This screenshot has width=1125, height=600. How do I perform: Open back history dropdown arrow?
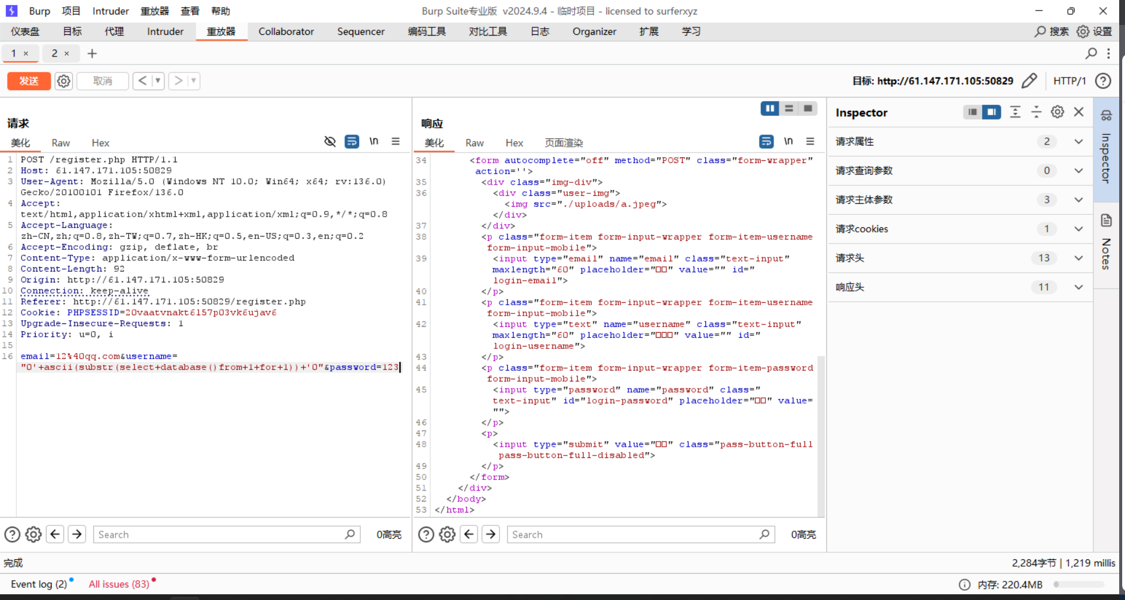pos(158,80)
